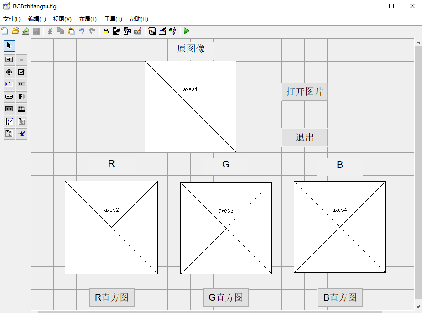This screenshot has height=313, width=422.
Task: Select the Table component tool
Action: [21, 109]
